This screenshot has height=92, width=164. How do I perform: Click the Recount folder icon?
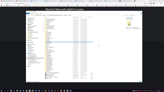(46, 46)
